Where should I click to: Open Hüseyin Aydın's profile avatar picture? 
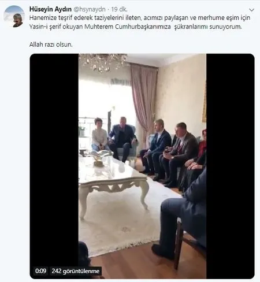(x=14, y=16)
